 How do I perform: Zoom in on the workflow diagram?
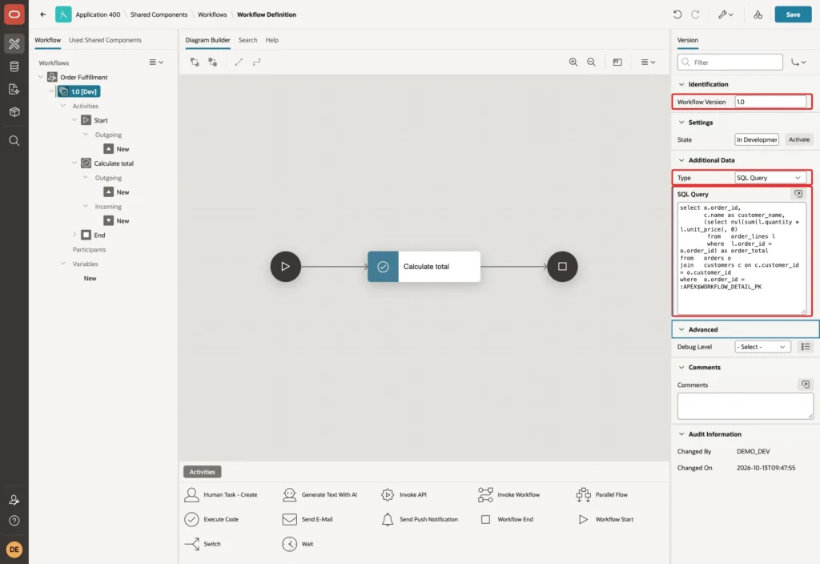click(573, 62)
